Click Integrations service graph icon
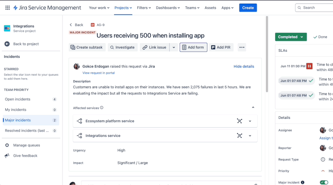Image resolution: width=333 pixels, height=185 pixels. [x=240, y=136]
